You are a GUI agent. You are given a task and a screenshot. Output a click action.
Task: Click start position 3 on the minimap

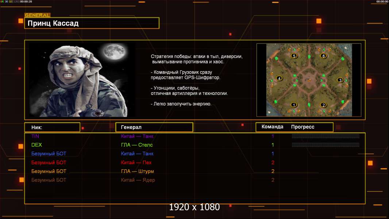(340, 80)
